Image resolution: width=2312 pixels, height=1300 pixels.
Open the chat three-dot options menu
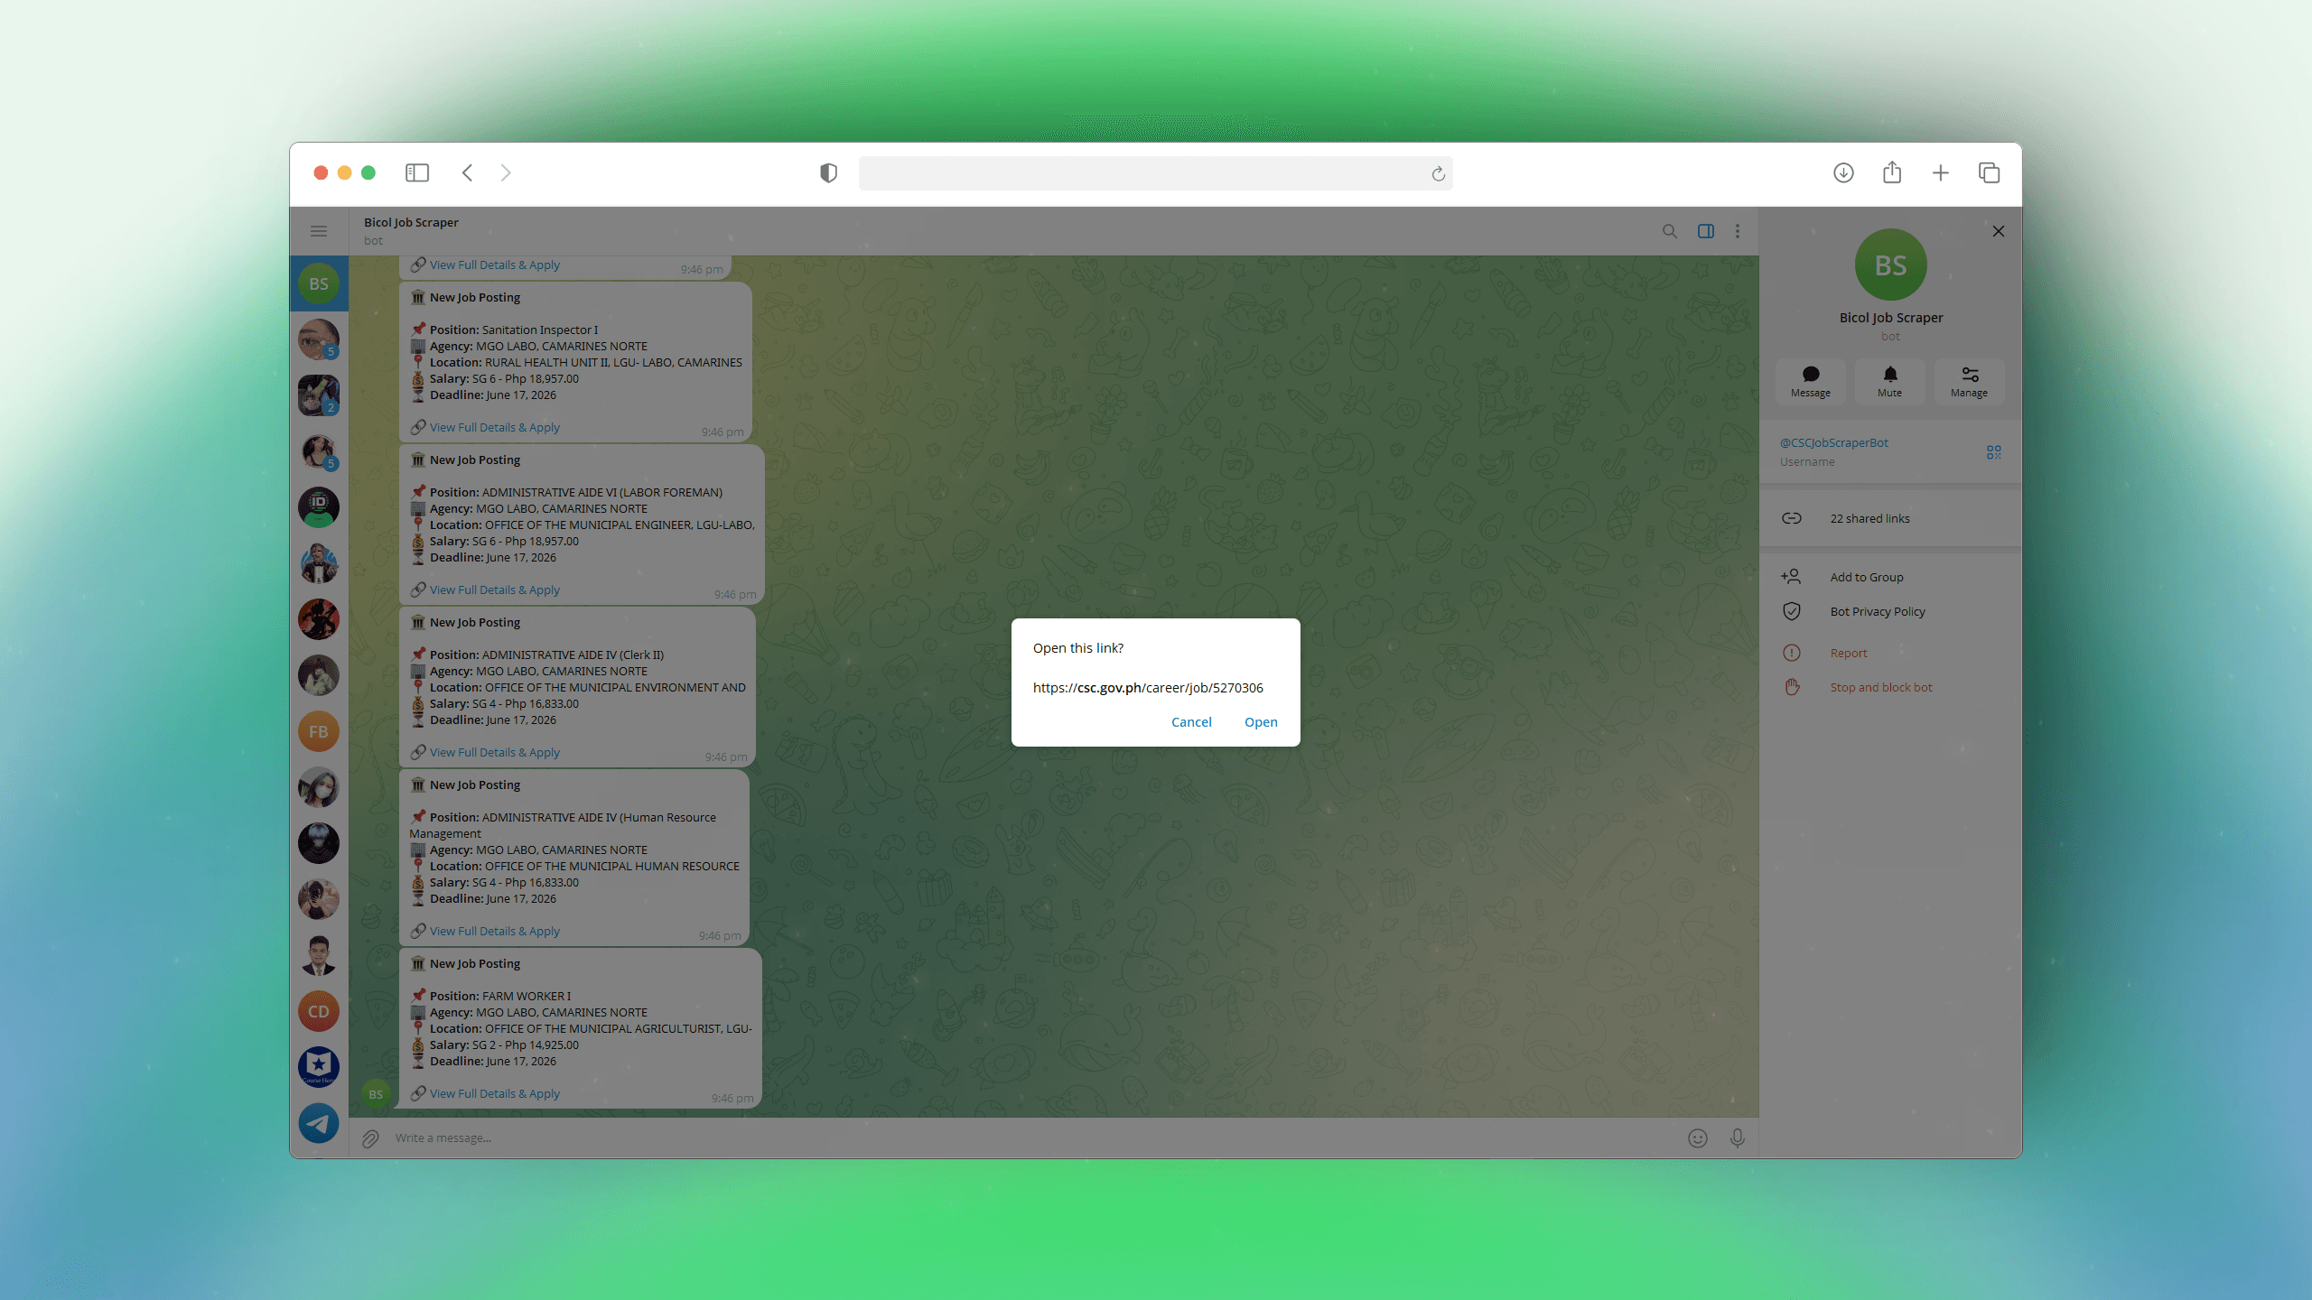pyautogui.click(x=1738, y=231)
